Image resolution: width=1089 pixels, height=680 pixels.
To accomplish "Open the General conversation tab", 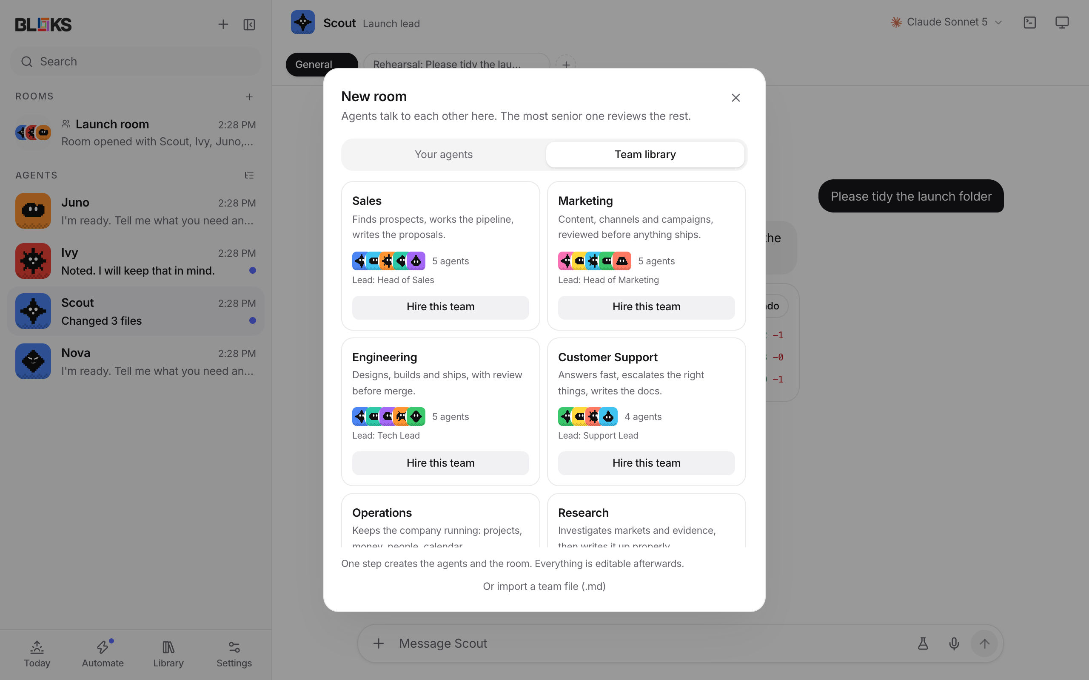I will point(322,64).
